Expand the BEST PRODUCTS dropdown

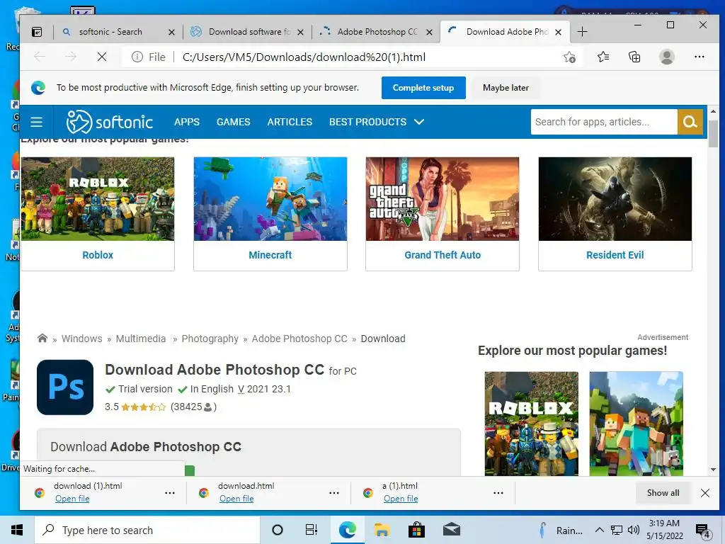(x=377, y=122)
